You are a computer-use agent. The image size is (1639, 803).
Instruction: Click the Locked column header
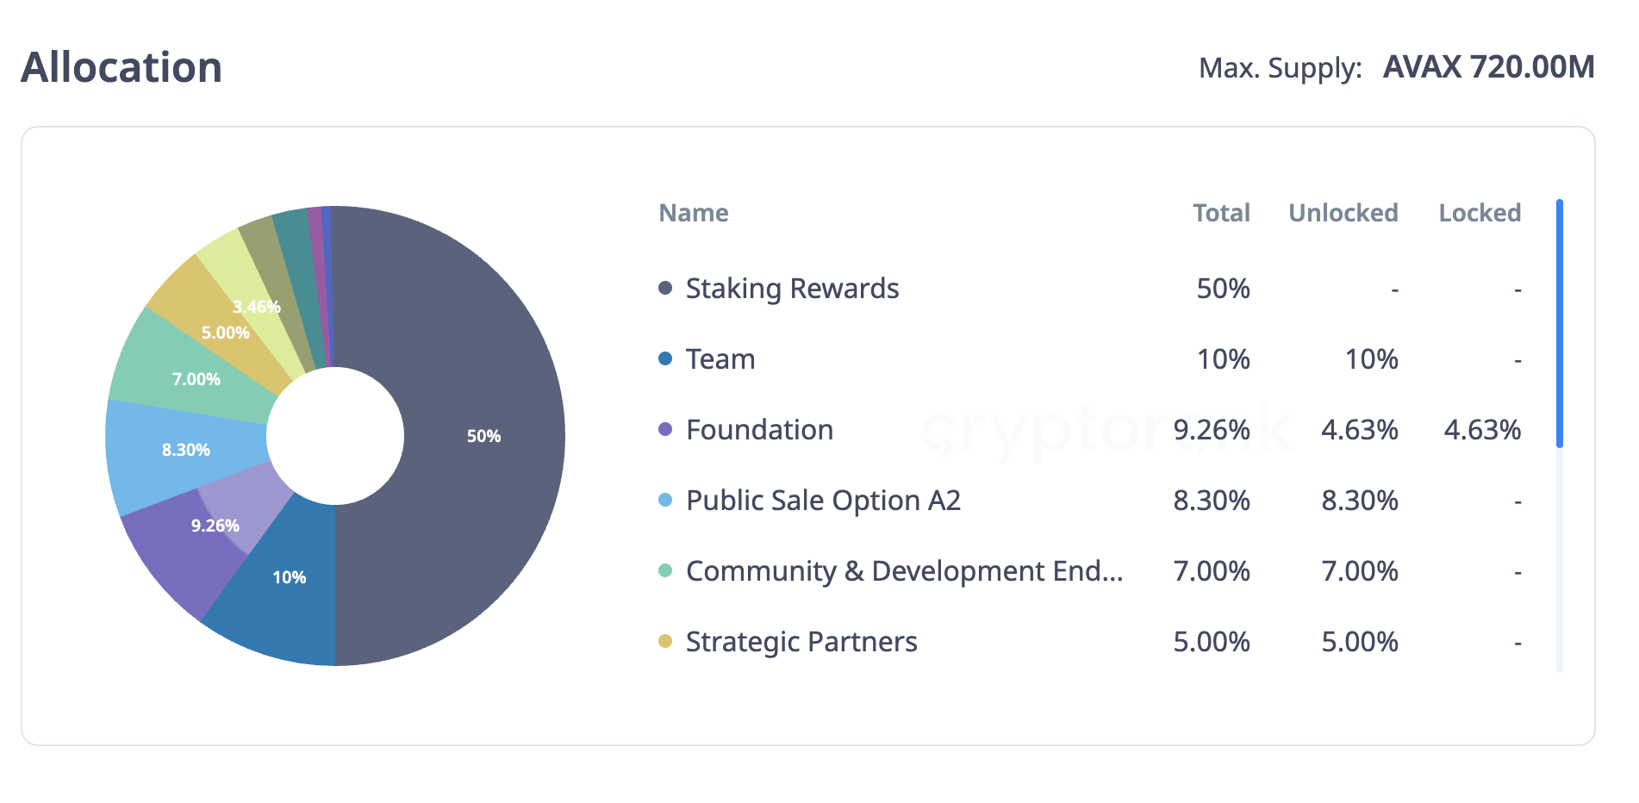pyautogui.click(x=1480, y=213)
